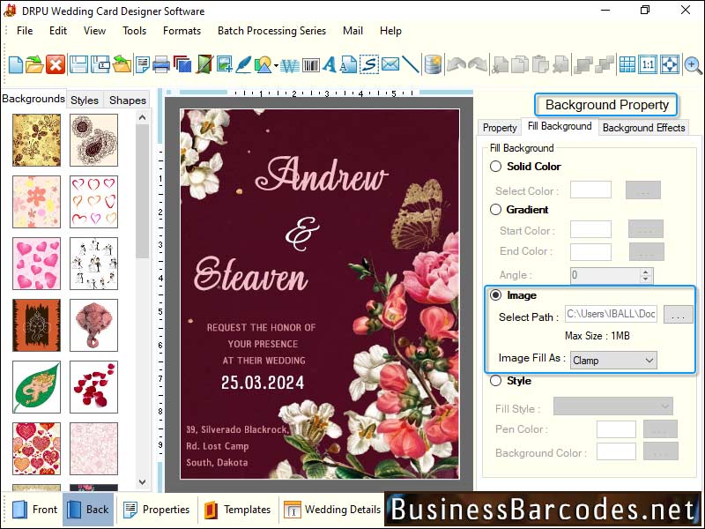Open the Batch Processing Series menu

(x=271, y=31)
